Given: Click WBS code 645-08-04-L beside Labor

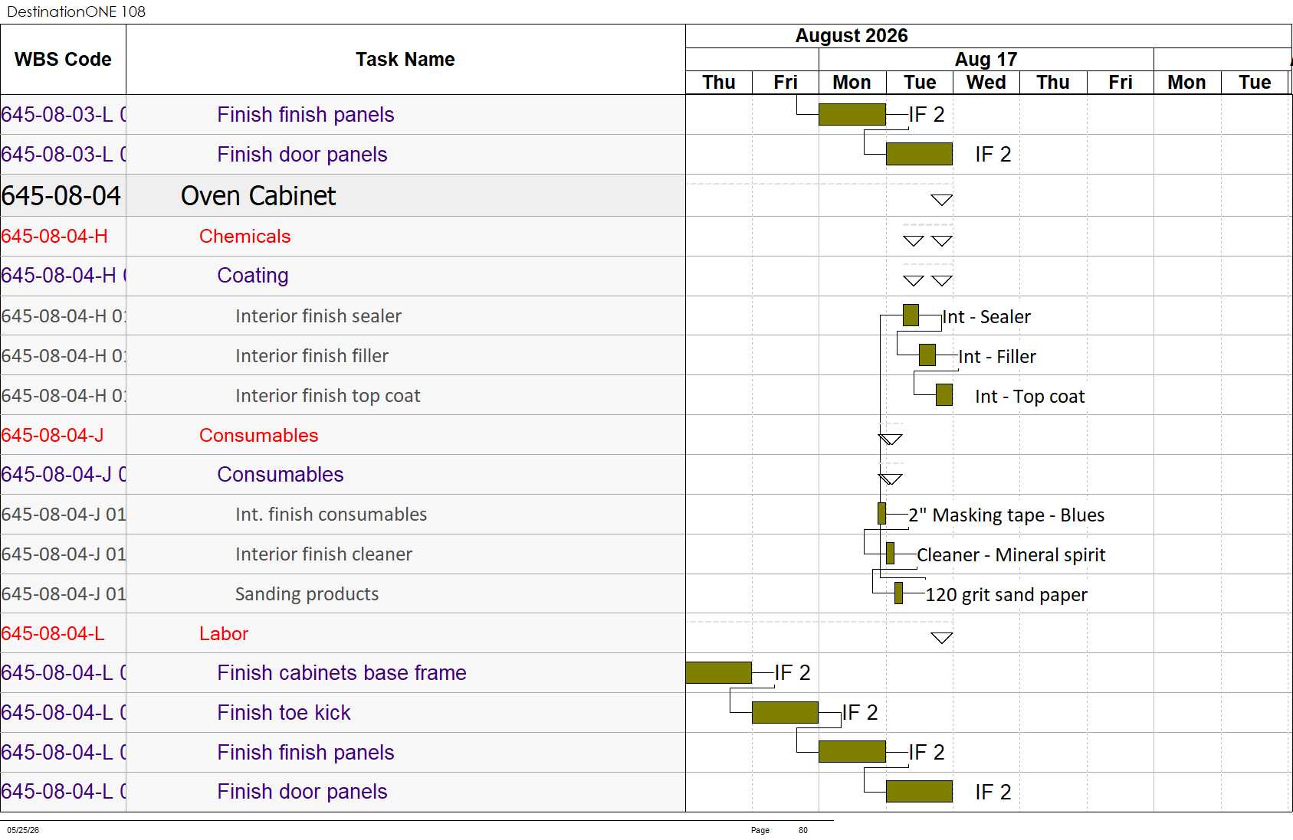Looking at the screenshot, I should pos(53,634).
